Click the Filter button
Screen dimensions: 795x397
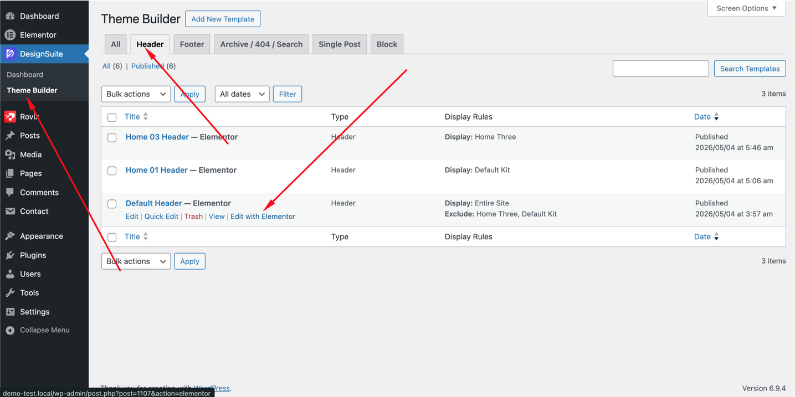[288, 94]
